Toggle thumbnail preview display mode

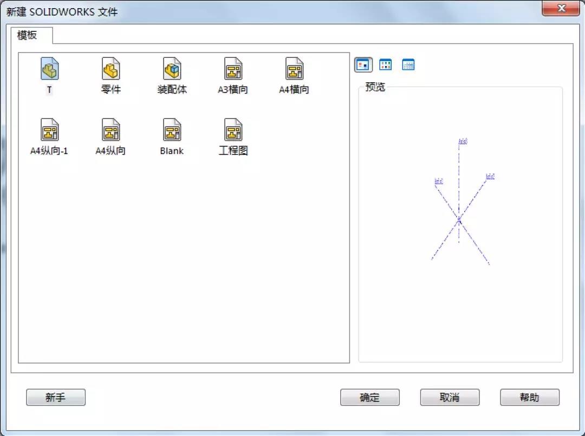pos(363,64)
